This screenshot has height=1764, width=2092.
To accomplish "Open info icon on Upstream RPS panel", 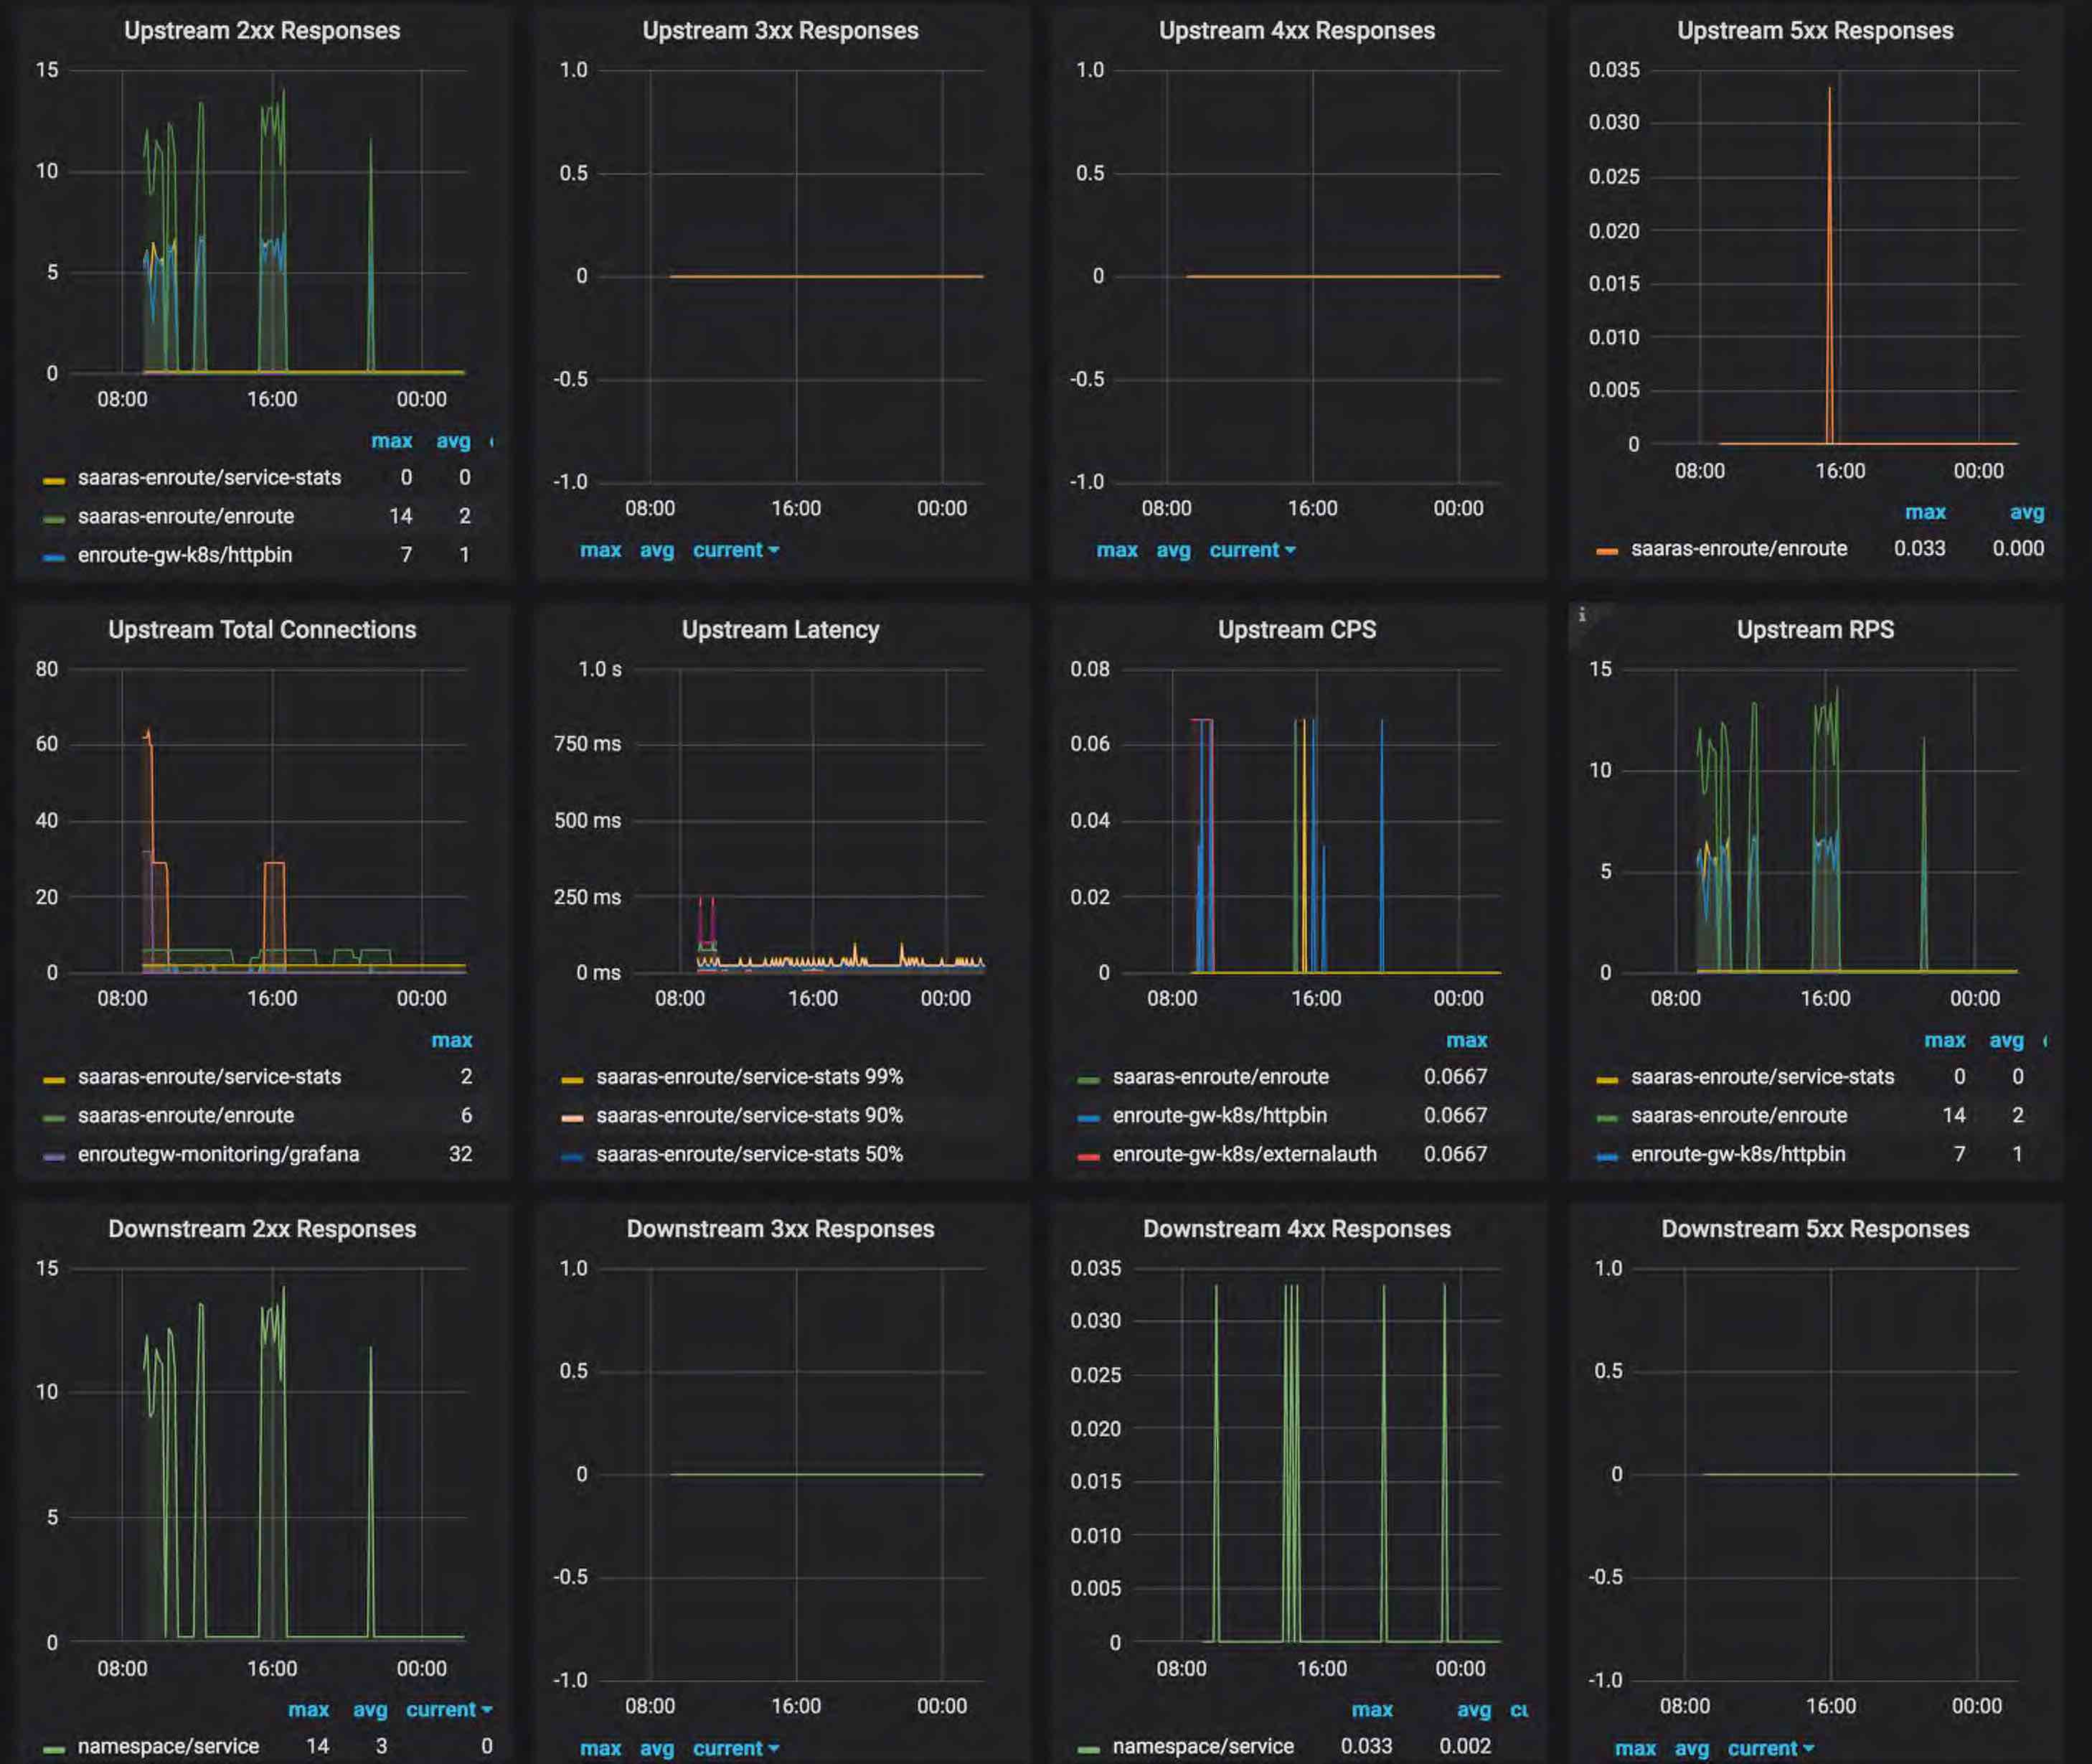I will tap(1581, 615).
